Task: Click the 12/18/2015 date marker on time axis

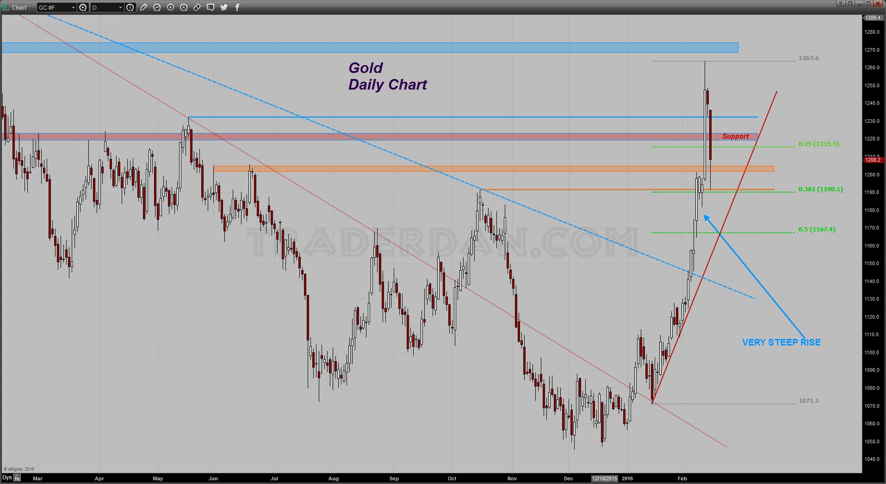Action: pyautogui.click(x=605, y=478)
